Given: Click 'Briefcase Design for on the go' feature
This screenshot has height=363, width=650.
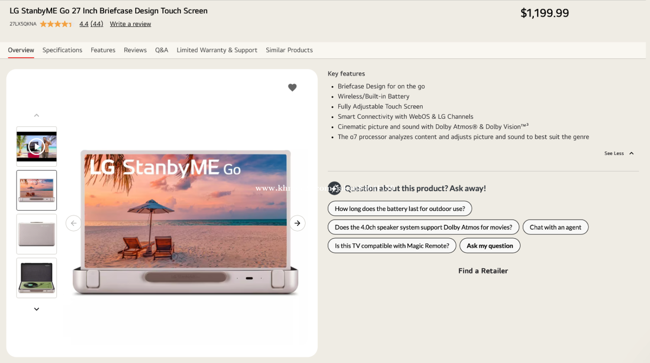Looking at the screenshot, I should 381,86.
